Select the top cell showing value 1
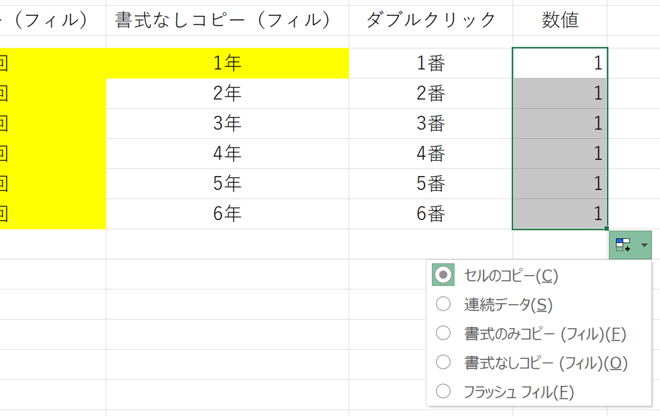The image size is (660, 416). pyautogui.click(x=559, y=63)
